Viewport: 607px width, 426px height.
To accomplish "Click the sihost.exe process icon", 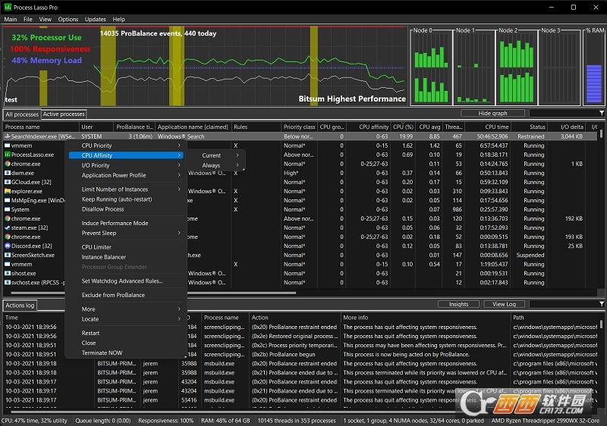I will point(8,274).
